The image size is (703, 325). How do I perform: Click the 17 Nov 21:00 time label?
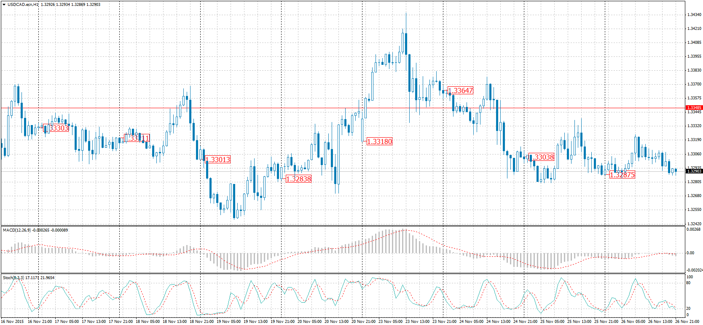121,322
